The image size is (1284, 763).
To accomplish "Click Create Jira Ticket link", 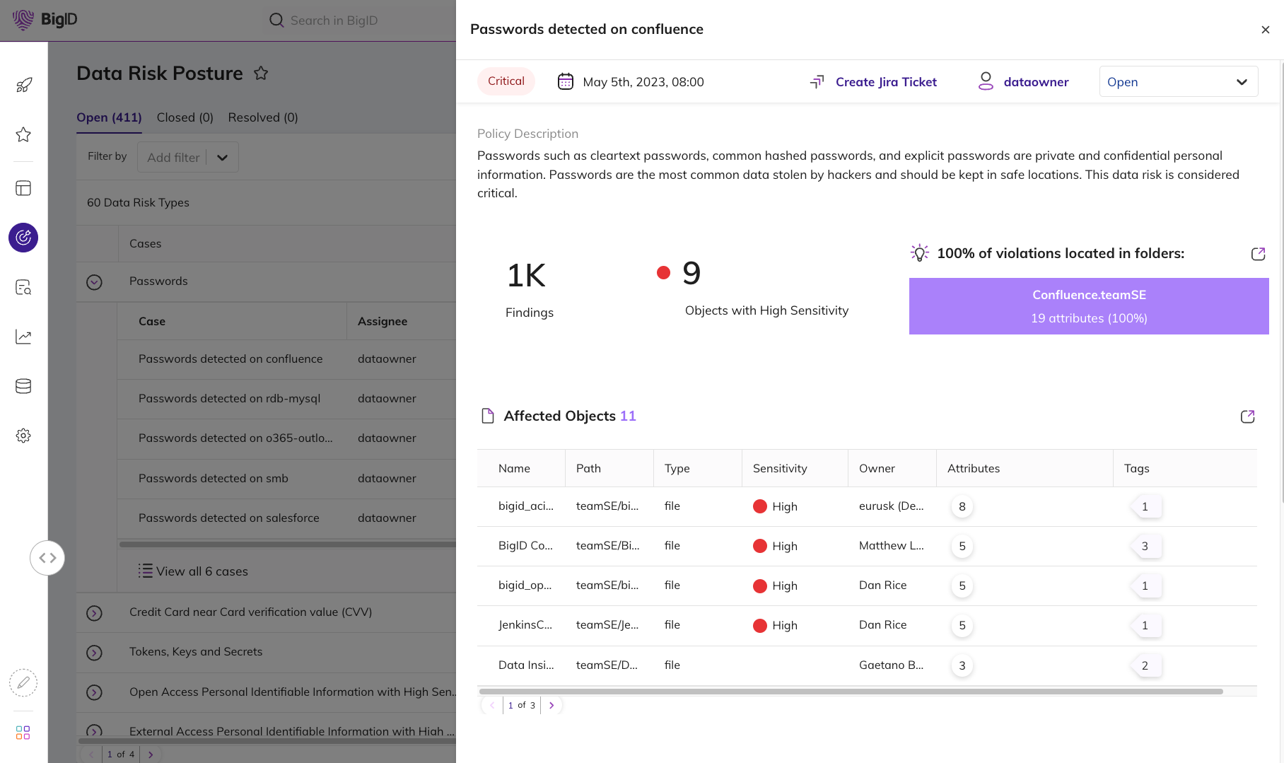I will click(x=886, y=82).
